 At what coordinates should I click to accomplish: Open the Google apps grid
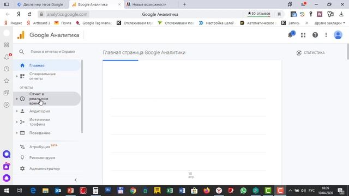303,35
